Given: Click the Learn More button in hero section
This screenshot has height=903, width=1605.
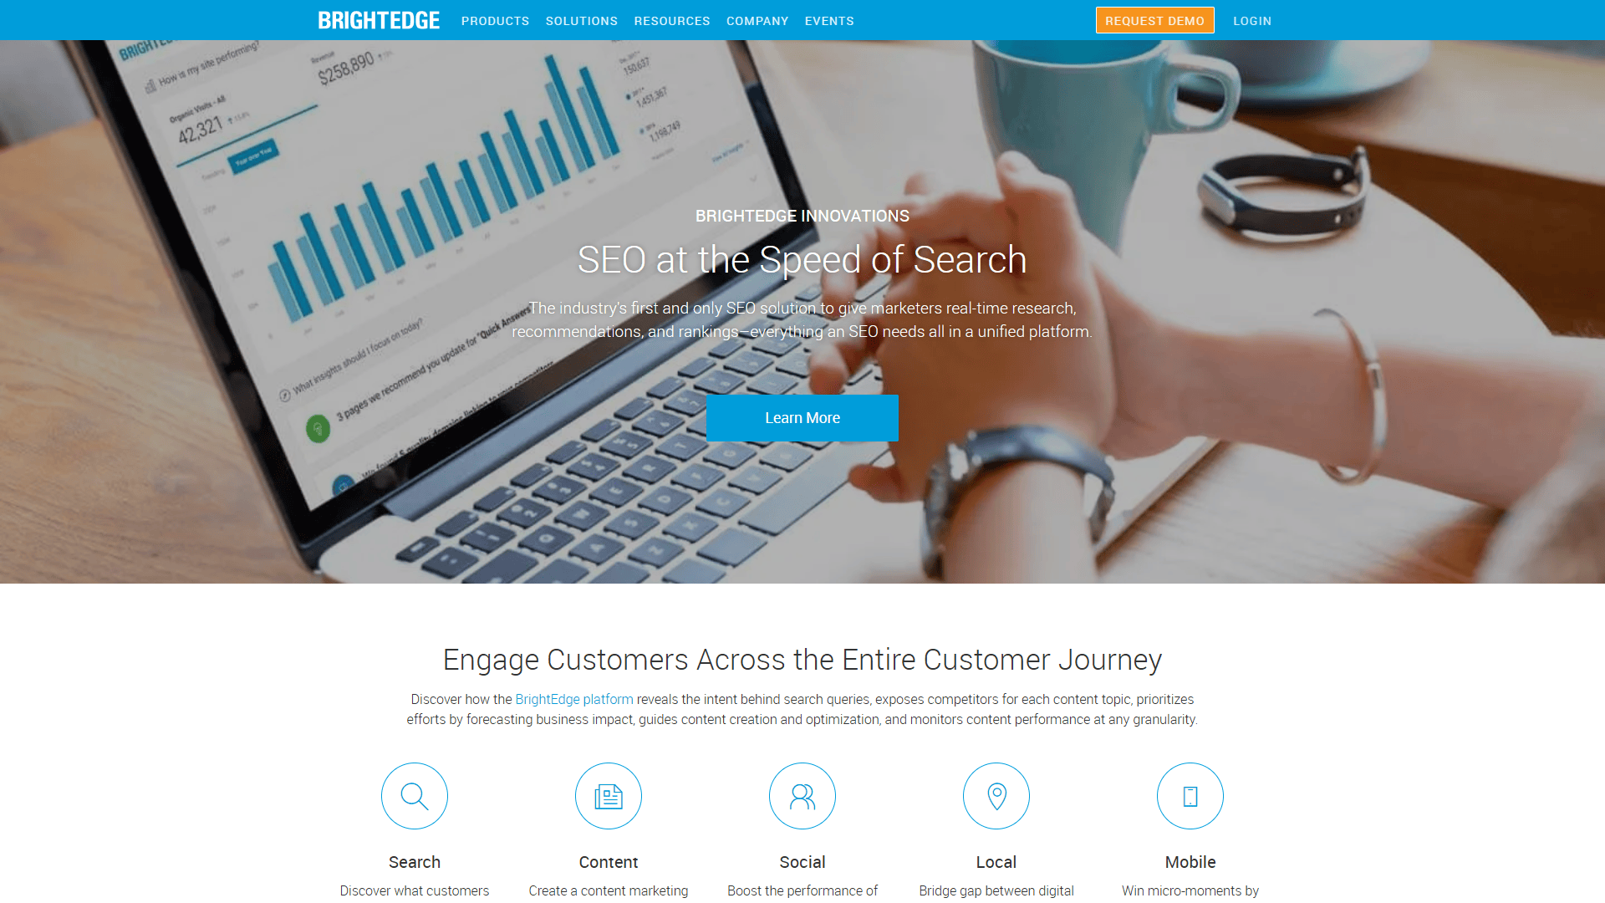Looking at the screenshot, I should click(x=802, y=416).
